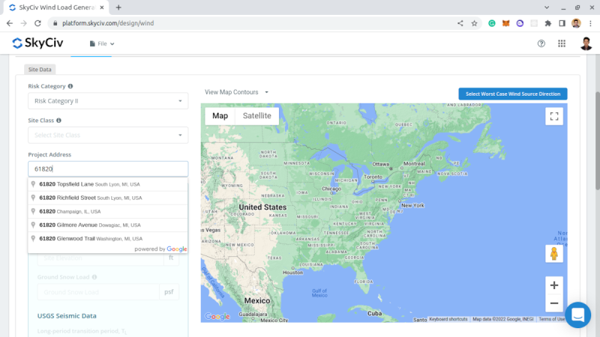Screen dimensions: 600x337
Task: Expand the Risk Category dropdown
Action: (x=108, y=101)
